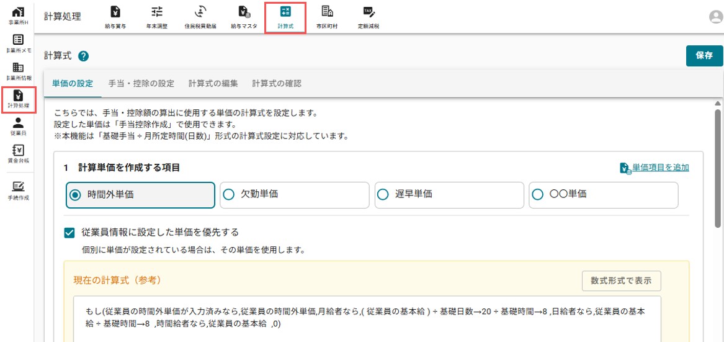This screenshot has width=724, height=342.
Task: Open 従業員 person icon in sidebar
Action: [18, 127]
